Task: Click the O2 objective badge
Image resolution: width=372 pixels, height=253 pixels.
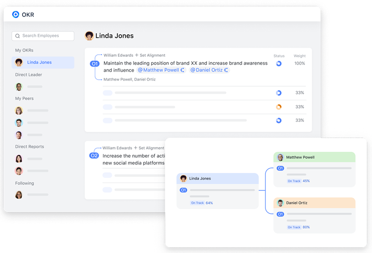Action: (94, 155)
